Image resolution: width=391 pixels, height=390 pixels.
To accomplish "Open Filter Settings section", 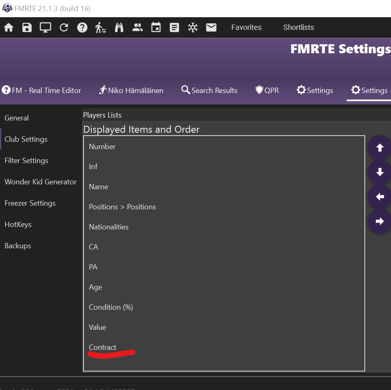I will coord(41,161).
